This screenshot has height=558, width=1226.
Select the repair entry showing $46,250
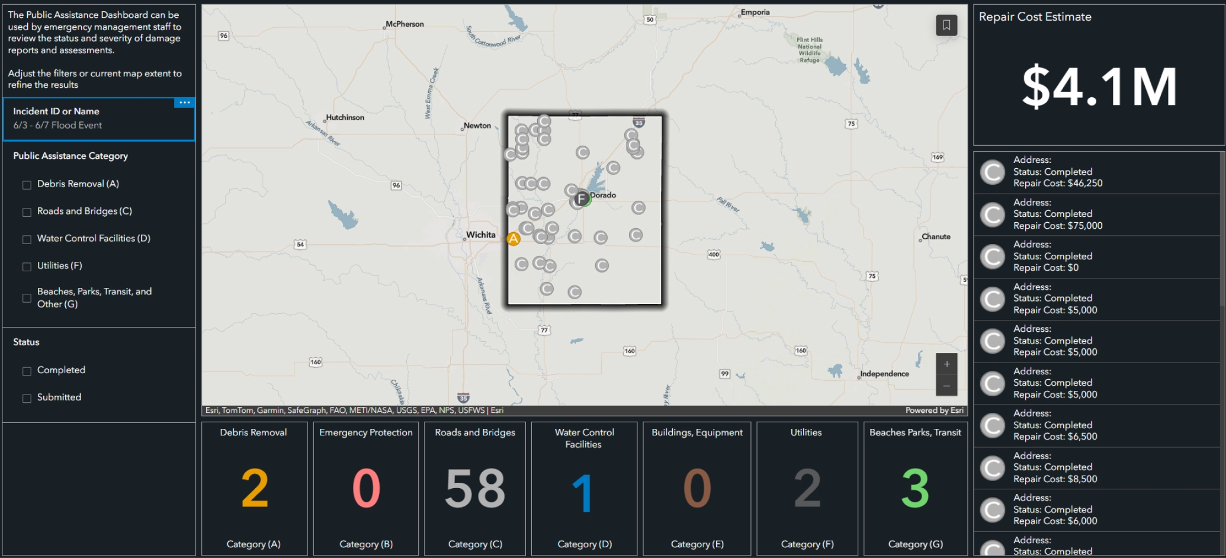point(1096,172)
